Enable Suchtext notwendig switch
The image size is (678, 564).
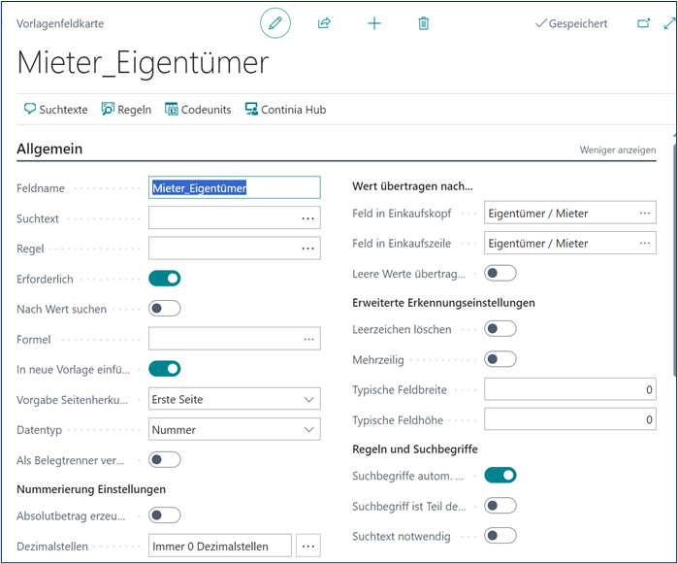500,536
